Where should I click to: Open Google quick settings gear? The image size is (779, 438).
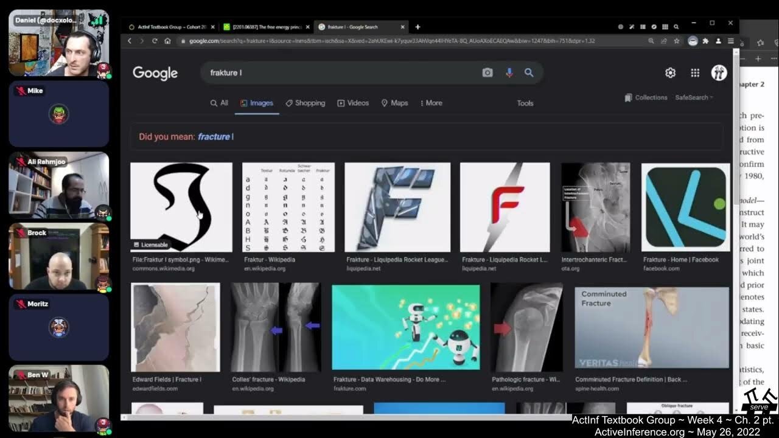point(670,73)
